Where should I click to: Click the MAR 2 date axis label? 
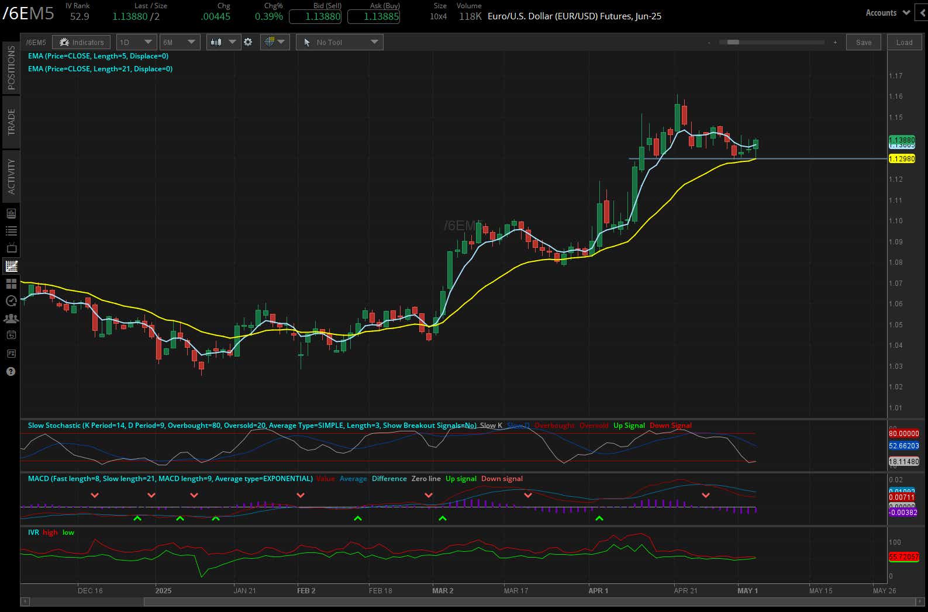pos(443,591)
